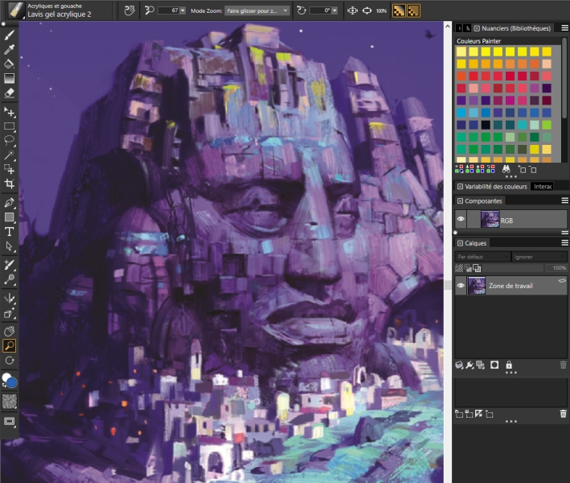Hide the Zone de travail layer
Viewport: 570px width, 483px height.
click(x=461, y=285)
